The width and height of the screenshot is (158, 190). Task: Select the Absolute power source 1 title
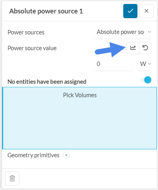pos(46,11)
